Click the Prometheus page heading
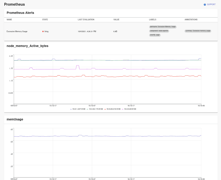 pyautogui.click(x=14, y=4)
